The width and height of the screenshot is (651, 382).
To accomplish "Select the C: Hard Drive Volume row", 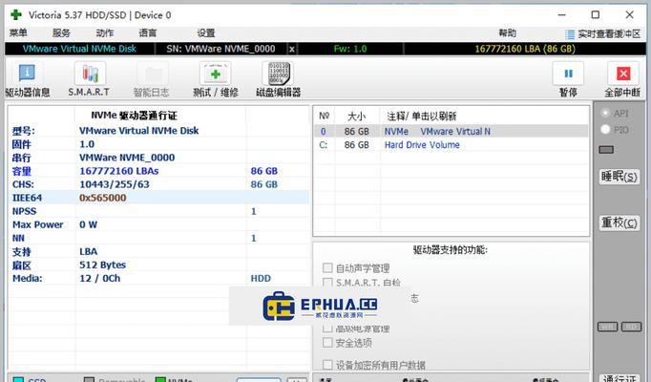I will tap(451, 145).
